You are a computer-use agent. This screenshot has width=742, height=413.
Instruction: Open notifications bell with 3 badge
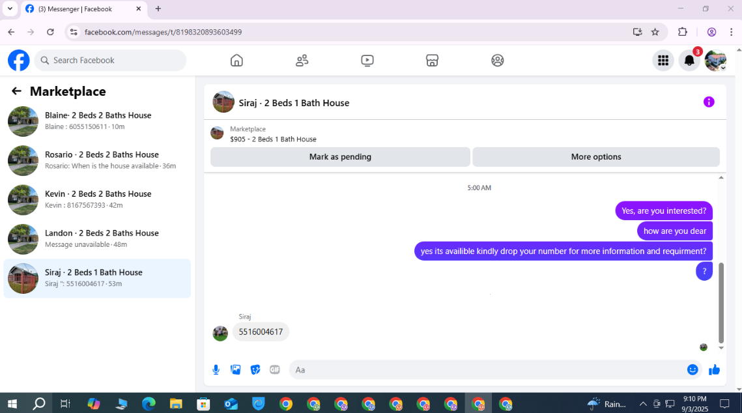689,61
